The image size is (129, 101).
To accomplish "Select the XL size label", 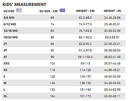I will pos(5,96).
